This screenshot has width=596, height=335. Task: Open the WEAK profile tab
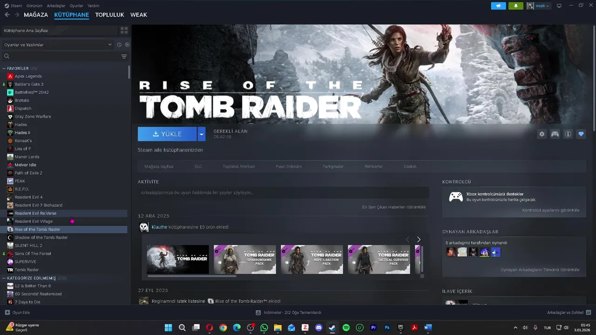point(139,15)
